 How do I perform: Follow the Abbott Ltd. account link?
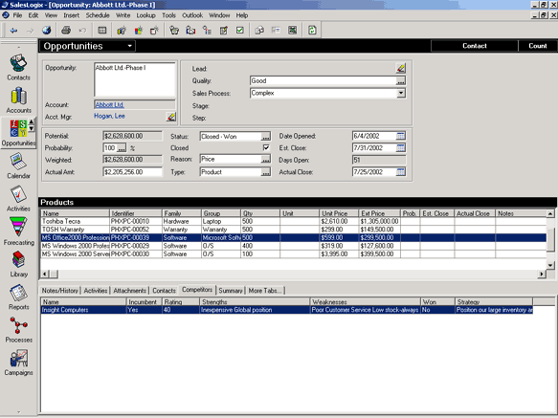109,104
